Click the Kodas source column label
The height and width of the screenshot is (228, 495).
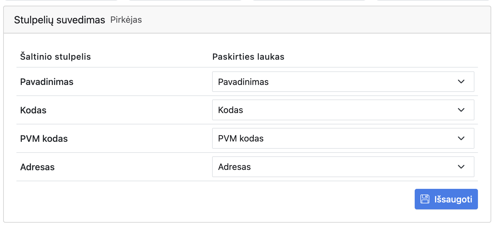click(x=33, y=110)
